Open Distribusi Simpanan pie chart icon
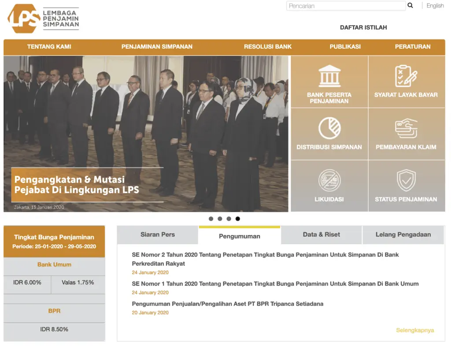The width and height of the screenshot is (451, 346). coord(329,128)
